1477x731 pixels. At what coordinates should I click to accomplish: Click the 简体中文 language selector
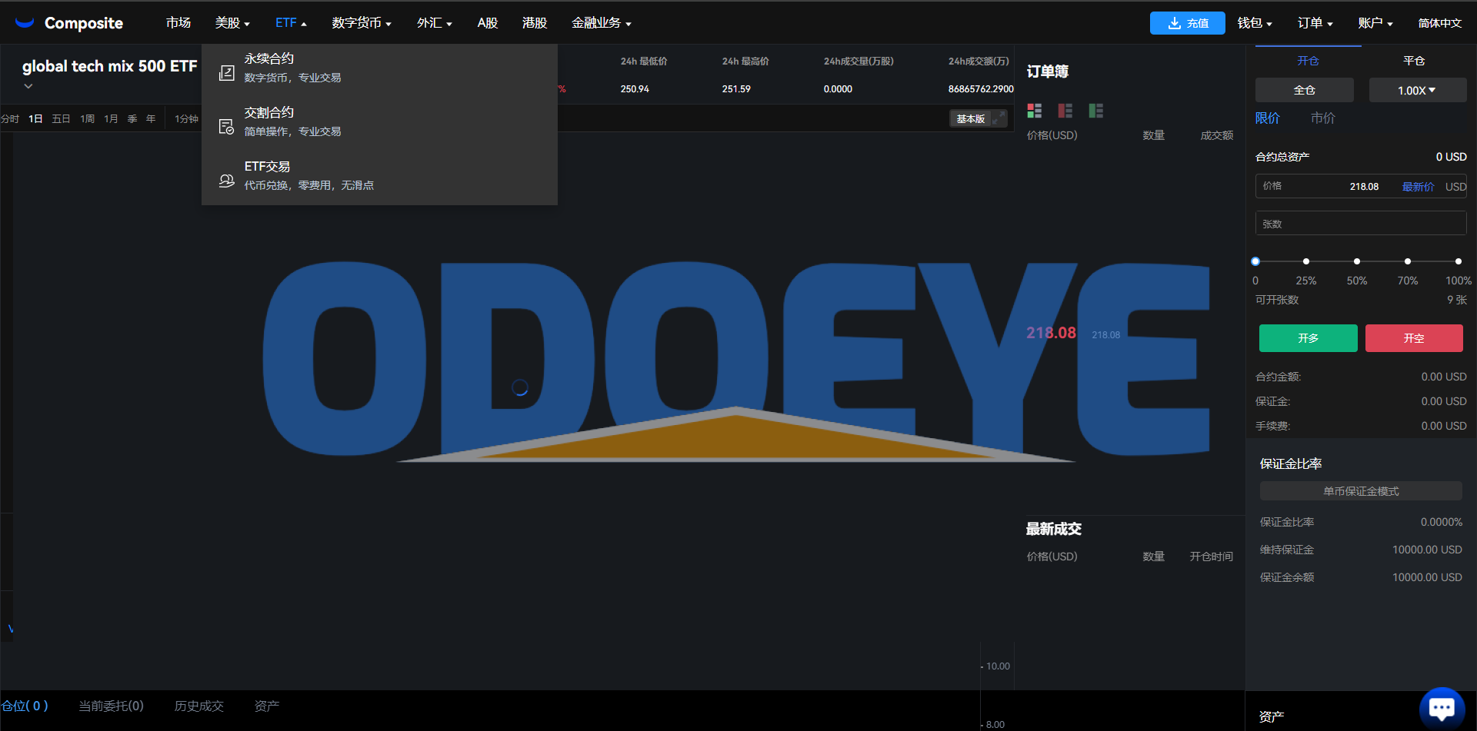(1440, 23)
